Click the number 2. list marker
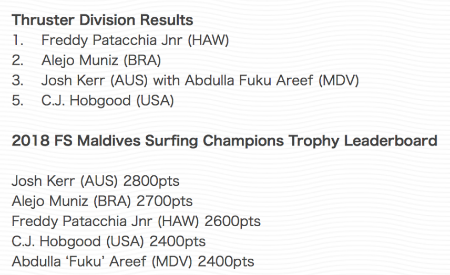 [17, 60]
